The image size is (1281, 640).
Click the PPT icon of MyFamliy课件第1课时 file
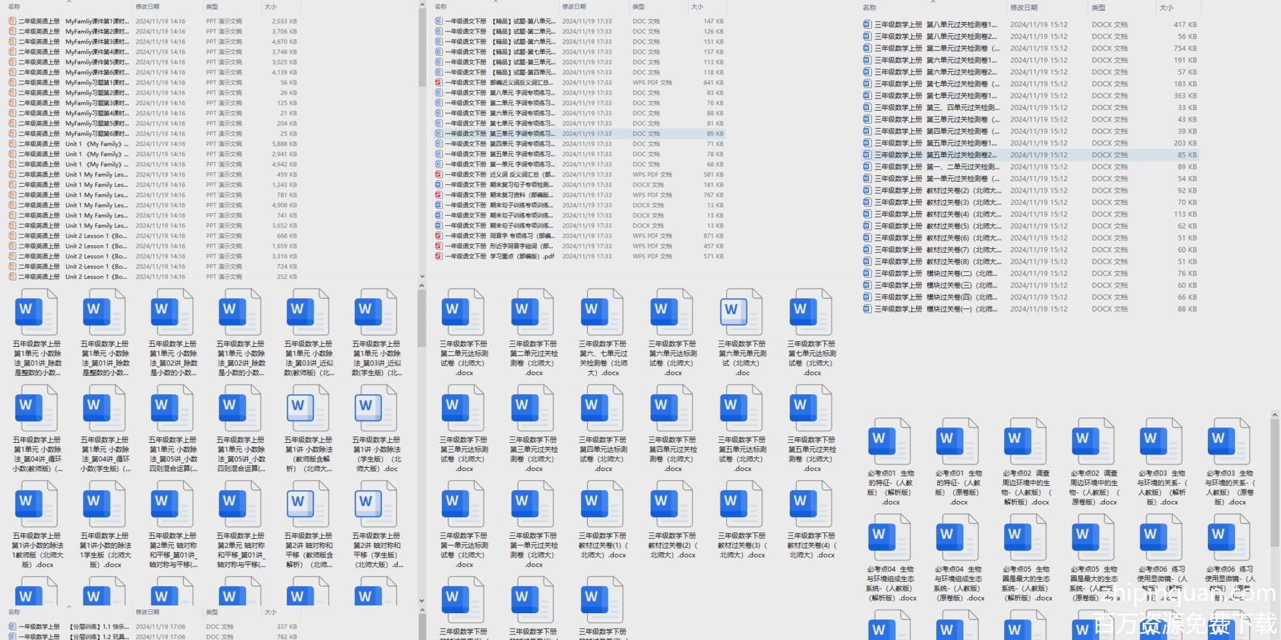[x=12, y=21]
